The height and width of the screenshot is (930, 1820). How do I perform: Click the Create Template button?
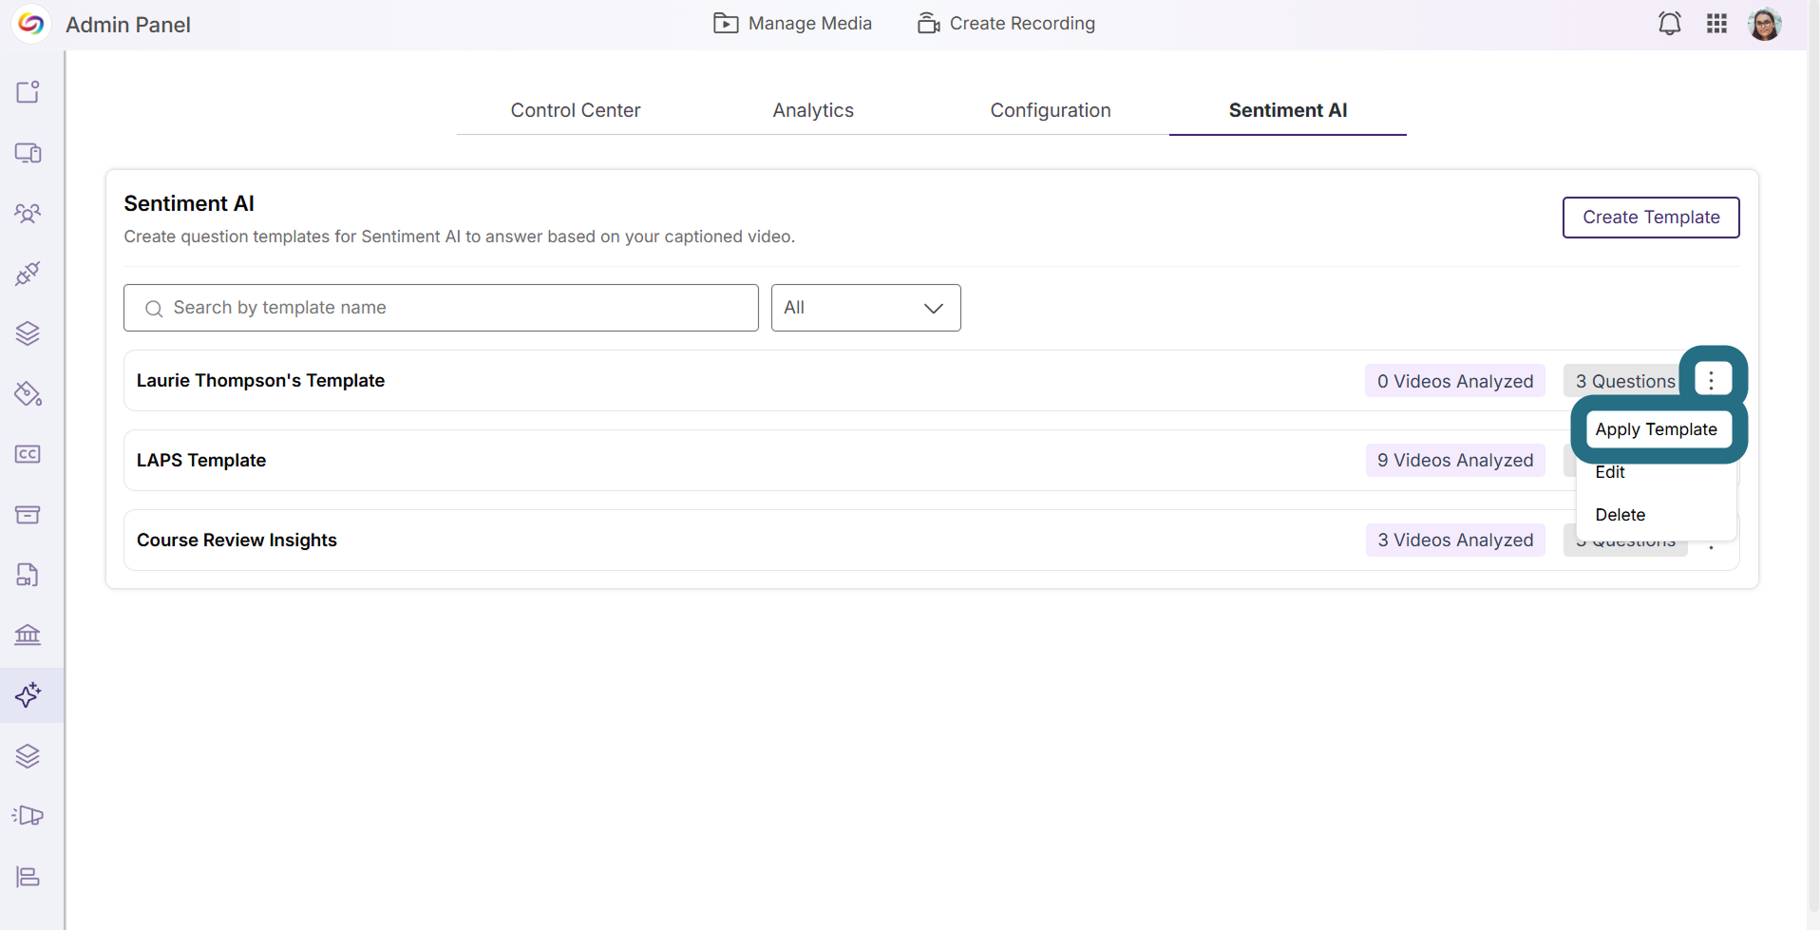click(1651, 218)
